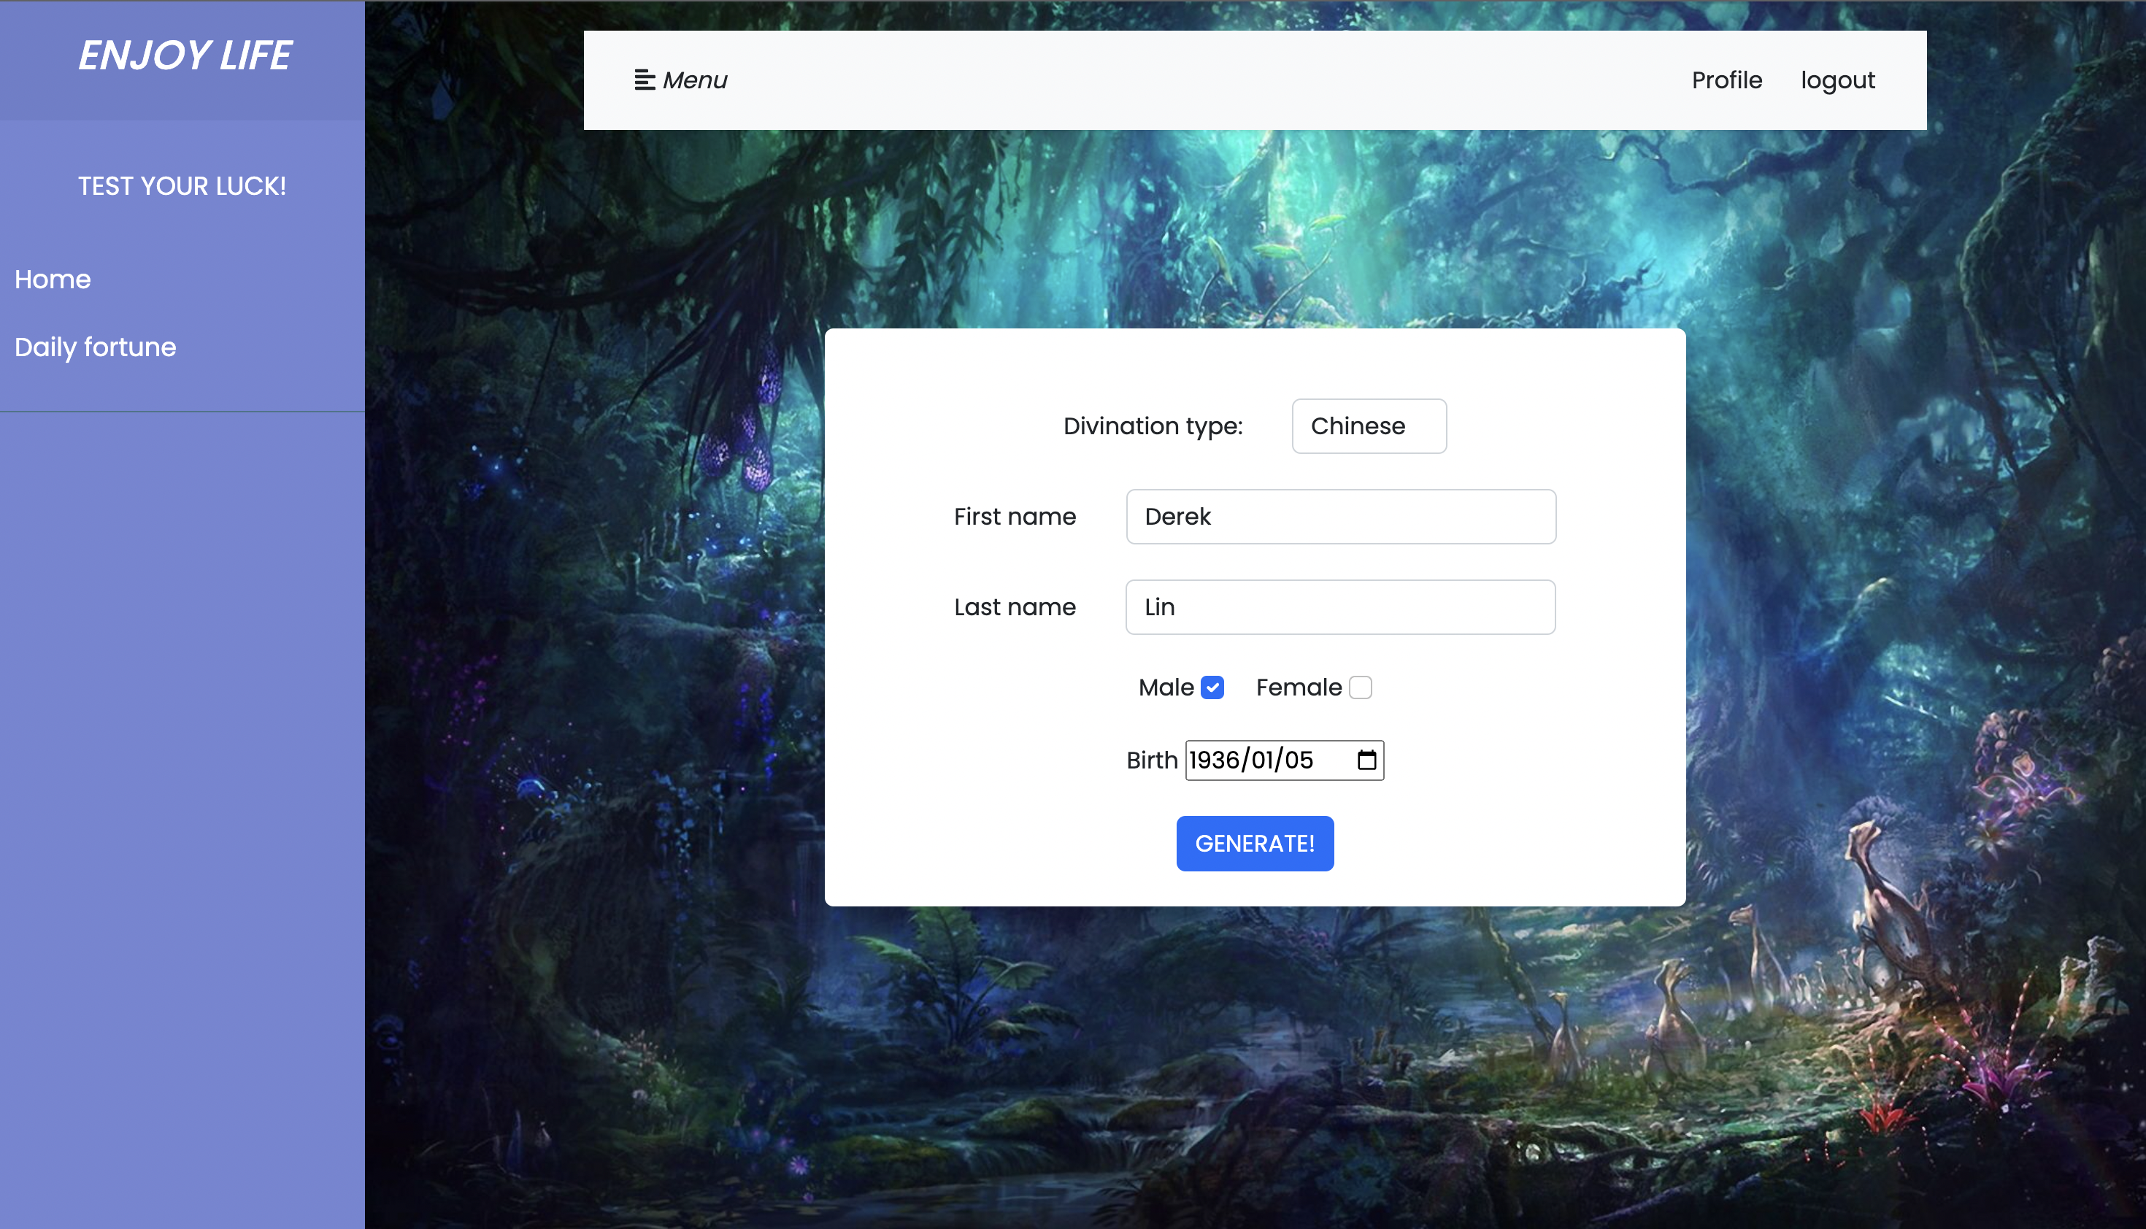
Task: Click the ENJOY LIFE logo title
Action: tap(184, 55)
